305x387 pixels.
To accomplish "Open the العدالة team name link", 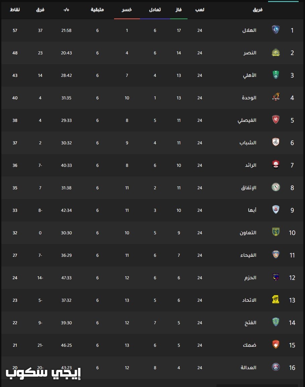I will point(249,368).
